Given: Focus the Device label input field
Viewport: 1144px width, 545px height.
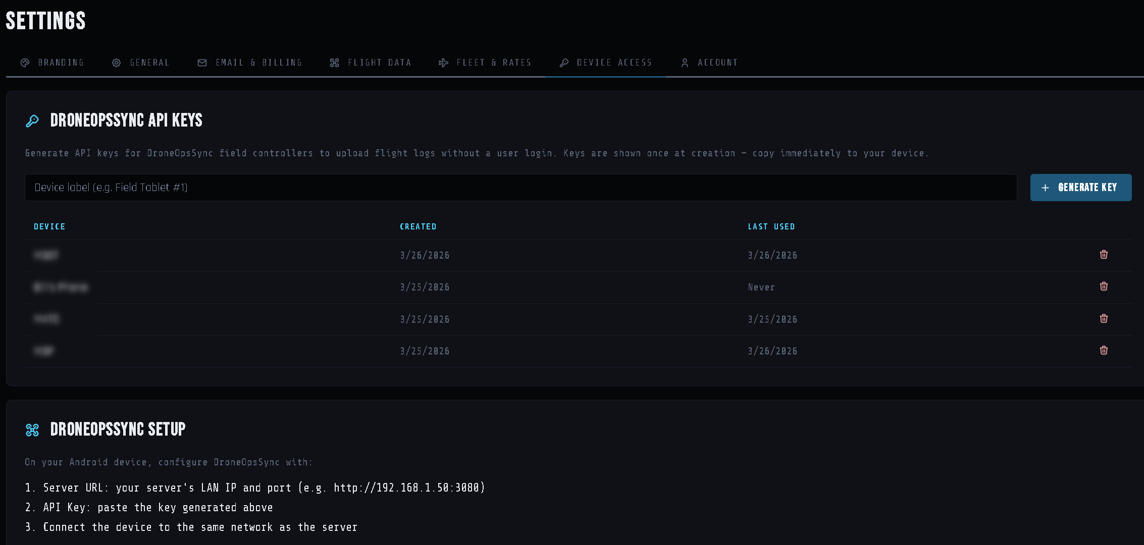Looking at the screenshot, I should click(521, 188).
